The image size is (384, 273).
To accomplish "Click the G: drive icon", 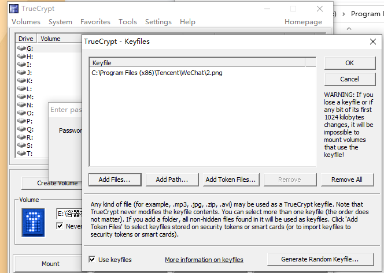I will tap(21, 48).
